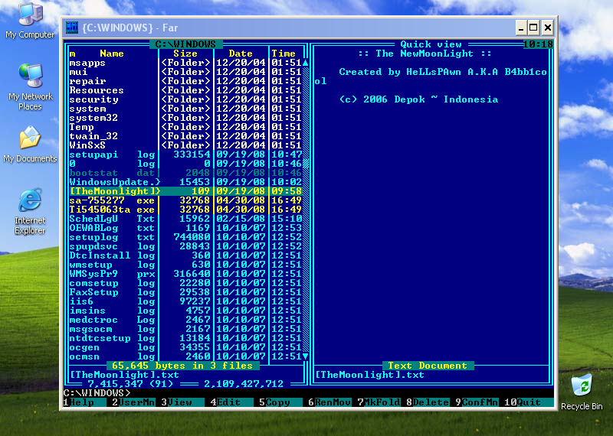Click the 8 Delete function key

click(428, 402)
